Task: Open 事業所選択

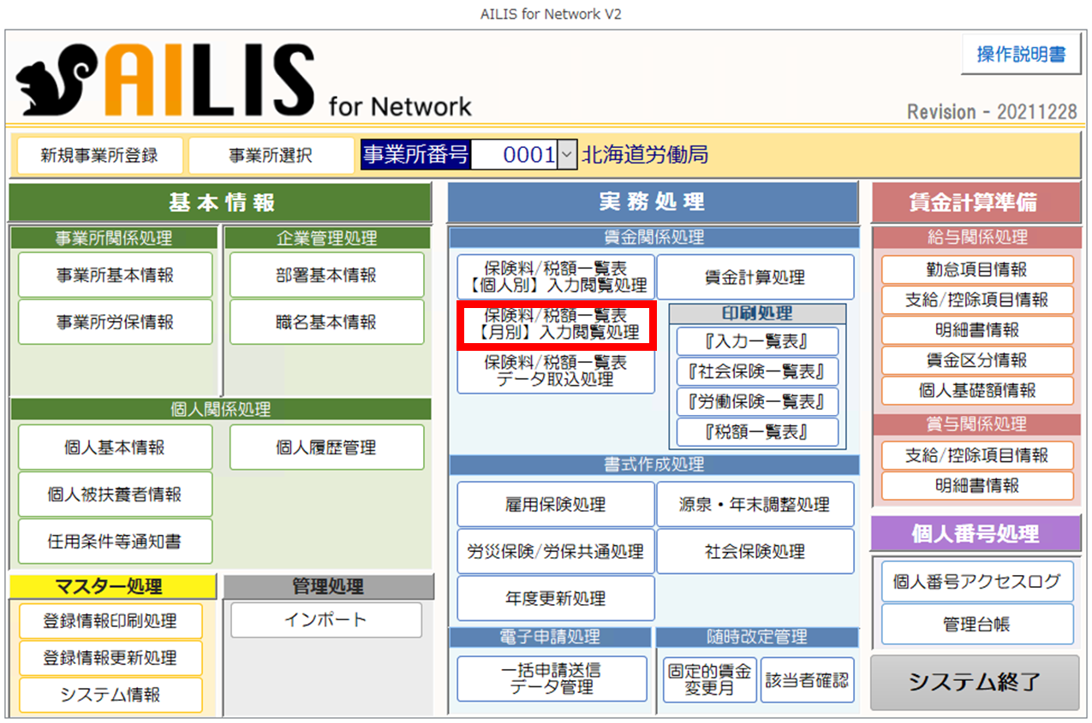Action: pyautogui.click(x=271, y=156)
